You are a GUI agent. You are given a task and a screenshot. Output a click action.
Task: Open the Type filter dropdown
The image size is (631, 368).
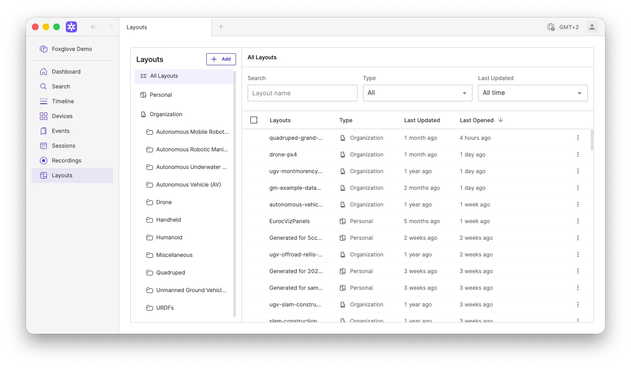pyautogui.click(x=417, y=93)
